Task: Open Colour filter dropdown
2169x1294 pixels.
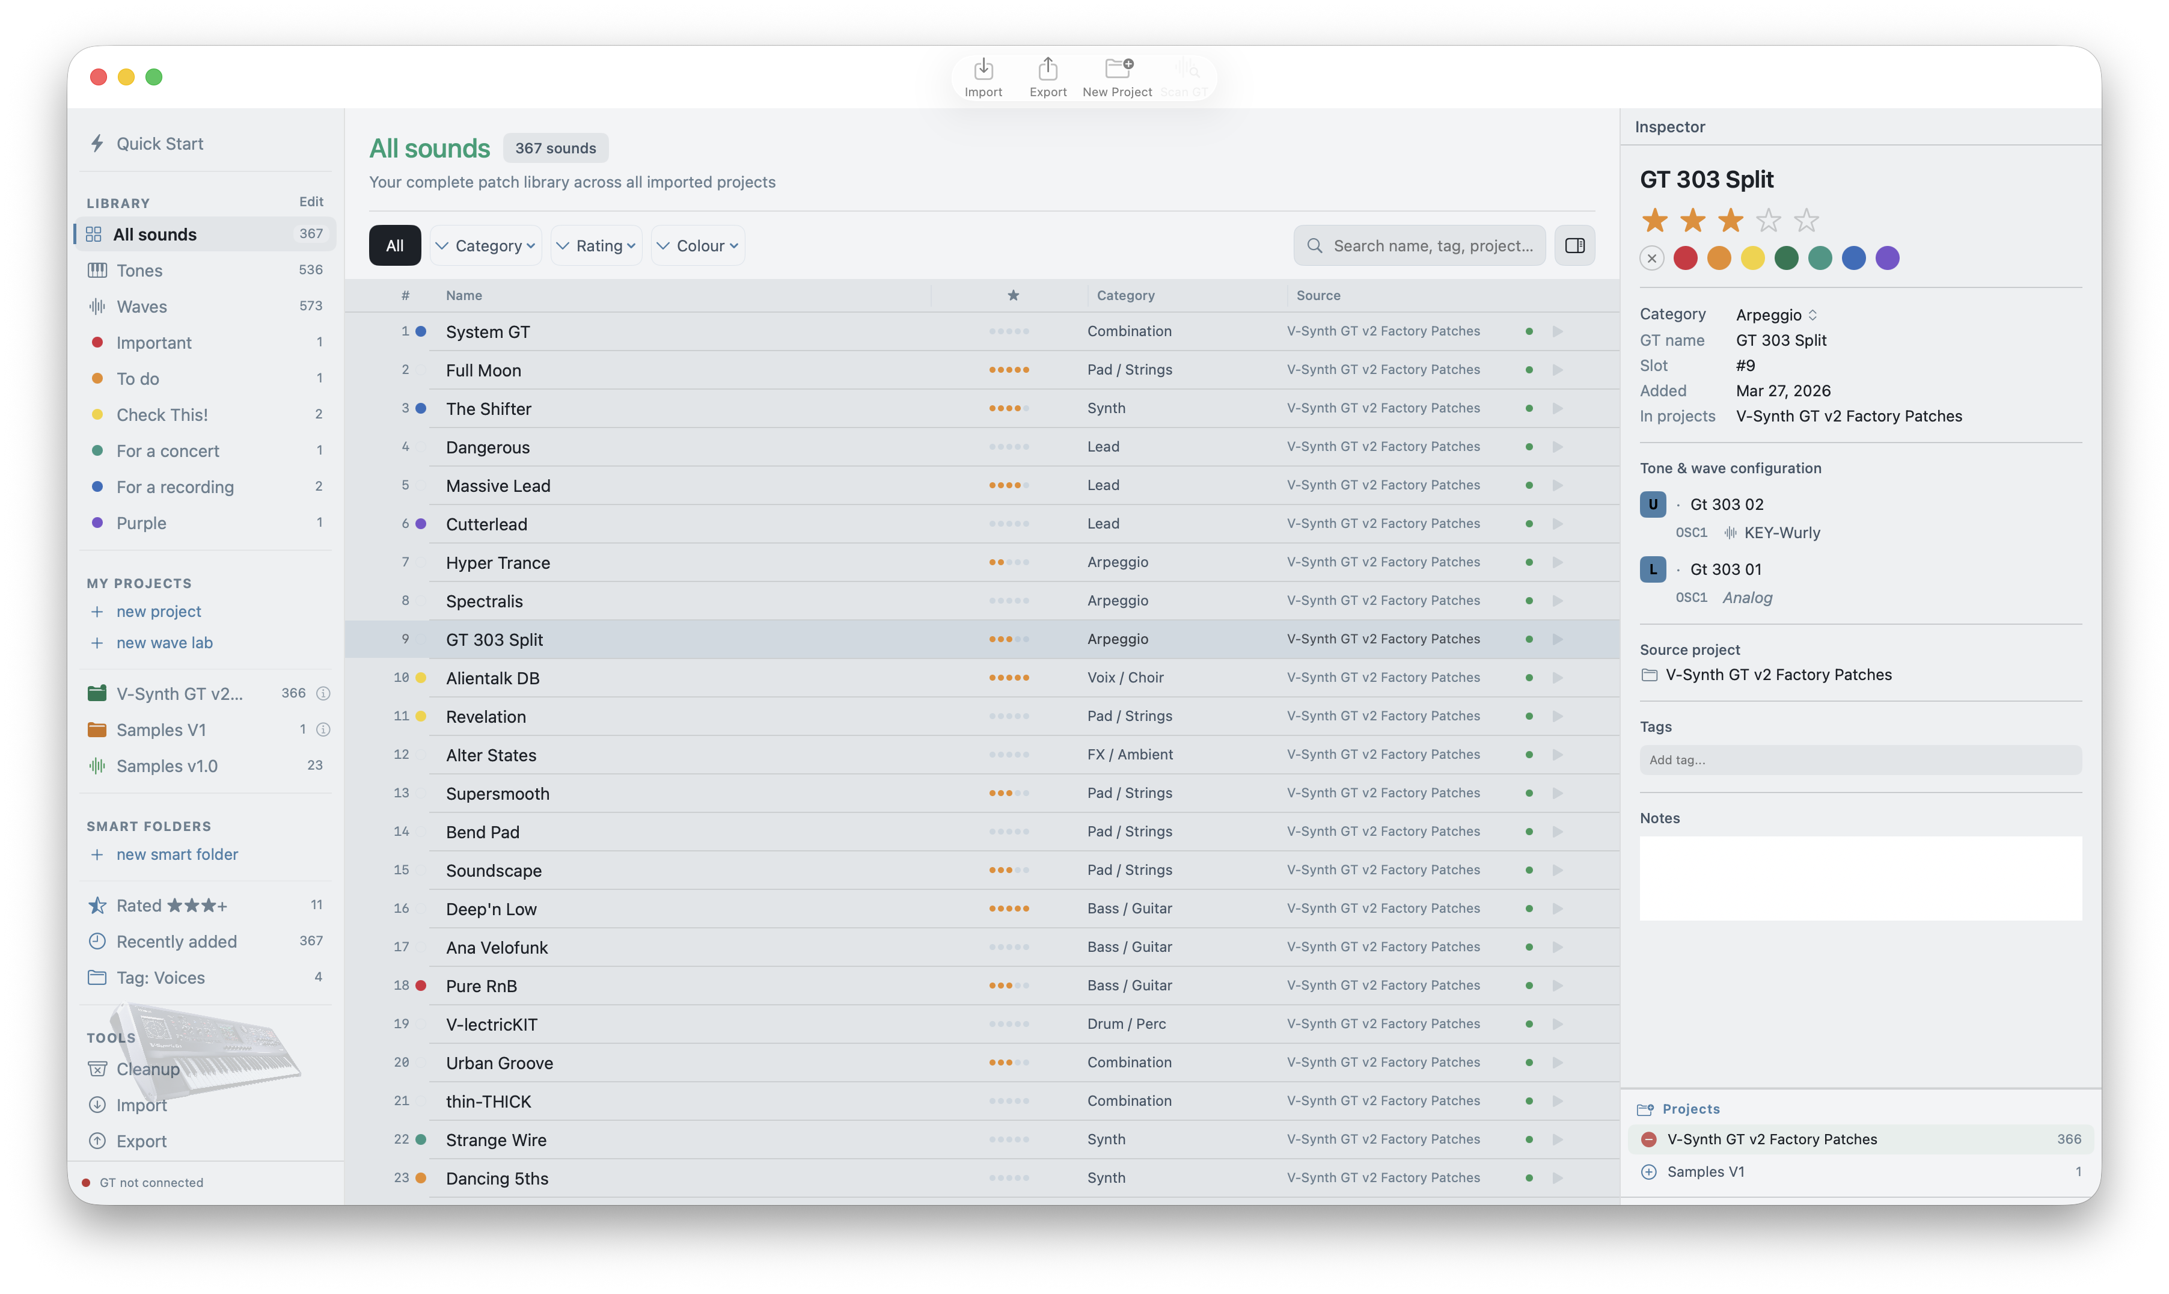Action: tap(697, 246)
